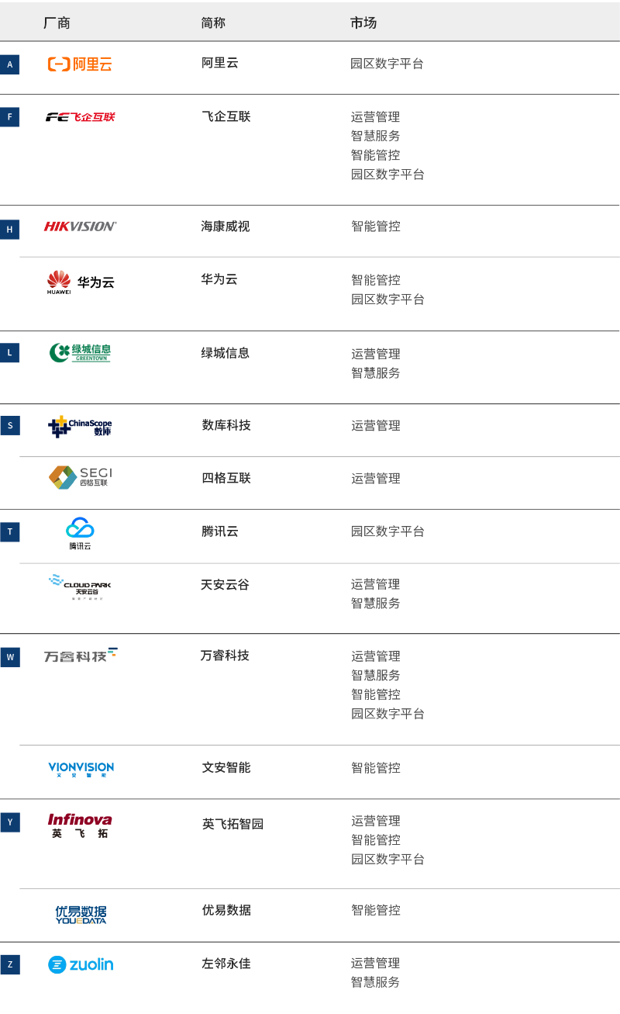This screenshot has width=620, height=1014.
Task: Click the 市场 column header
Action: (x=363, y=23)
